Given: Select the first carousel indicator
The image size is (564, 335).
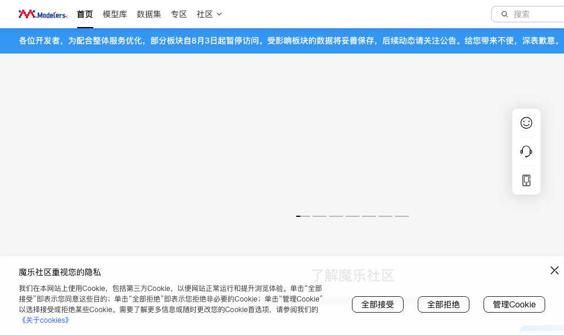Looking at the screenshot, I should pos(303,216).
